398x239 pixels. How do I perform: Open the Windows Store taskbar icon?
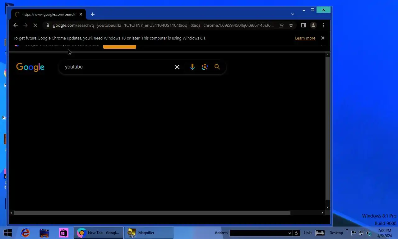63,233
